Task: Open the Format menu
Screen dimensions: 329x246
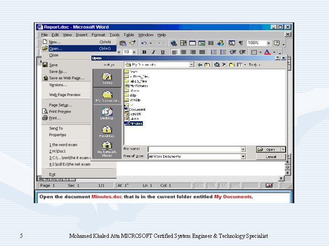Action: tap(98, 35)
